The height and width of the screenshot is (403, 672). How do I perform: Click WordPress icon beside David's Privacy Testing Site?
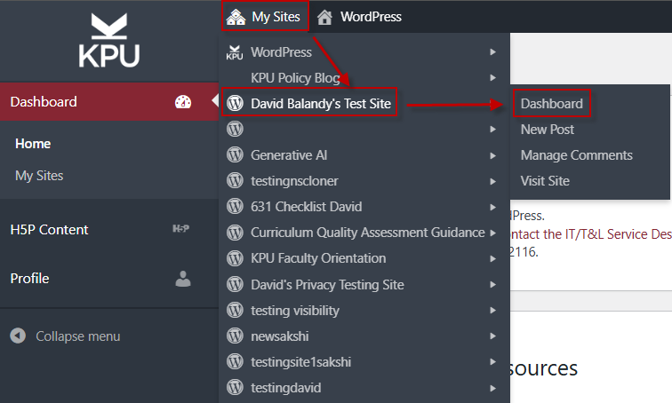click(x=235, y=284)
